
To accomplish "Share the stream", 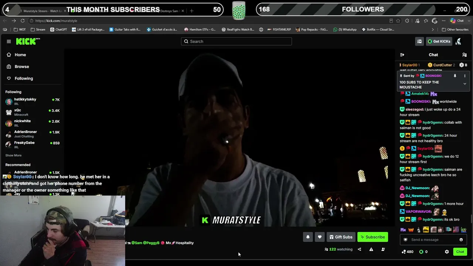I will coord(359,249).
